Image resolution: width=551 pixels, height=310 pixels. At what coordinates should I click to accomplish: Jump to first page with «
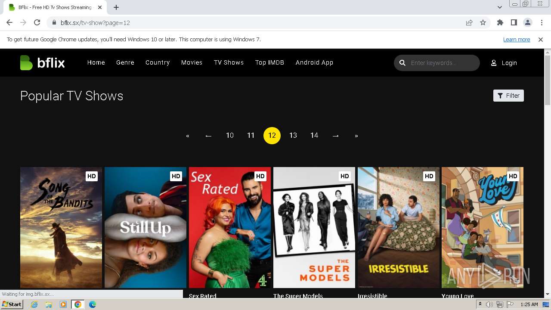click(x=188, y=136)
